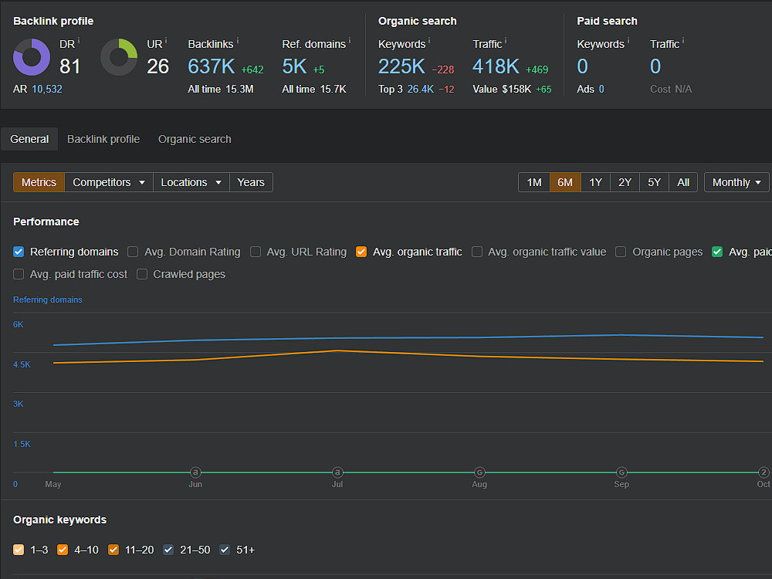Click the All time 15.3M backlinks value
This screenshot has width=772, height=579.
pos(240,89)
